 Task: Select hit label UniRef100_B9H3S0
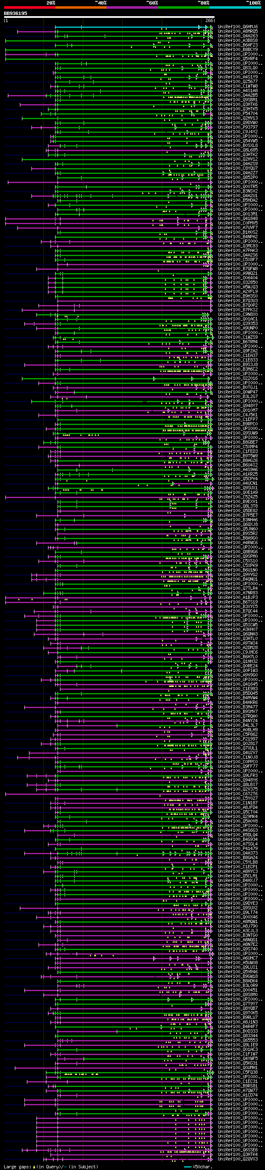[237, 296]
